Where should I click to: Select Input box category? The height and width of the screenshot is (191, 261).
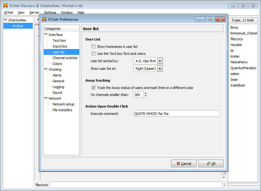[x=60, y=46]
